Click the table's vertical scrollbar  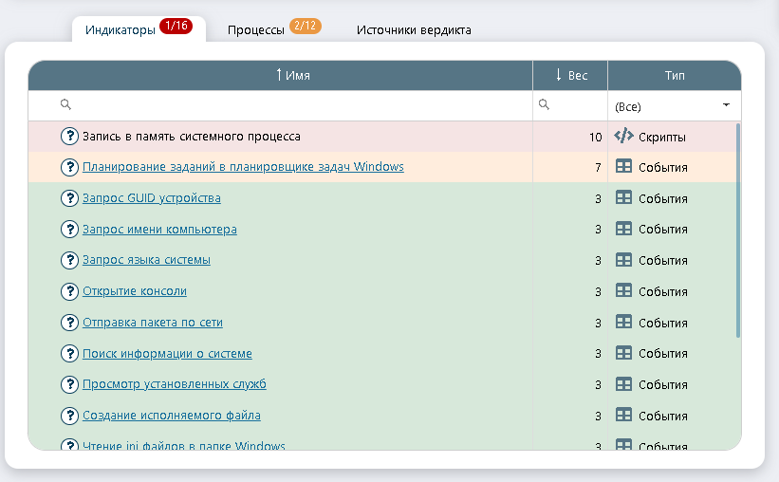[x=738, y=230]
